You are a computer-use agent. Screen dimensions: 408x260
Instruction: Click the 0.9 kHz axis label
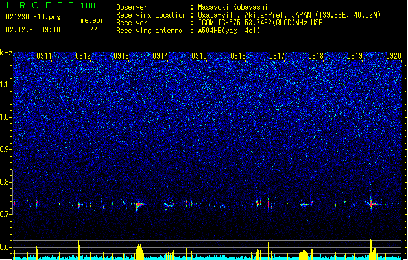[x=5, y=149]
